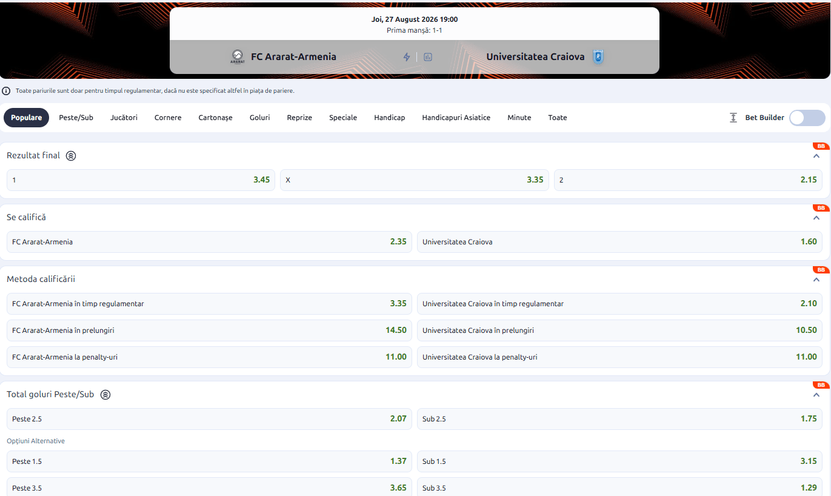This screenshot has height=496, width=831.
Task: Bet on outcome 2 at 2.15
Action: point(688,180)
